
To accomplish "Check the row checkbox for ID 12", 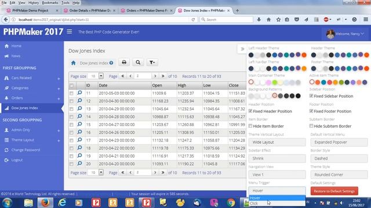I will pos(71,101).
